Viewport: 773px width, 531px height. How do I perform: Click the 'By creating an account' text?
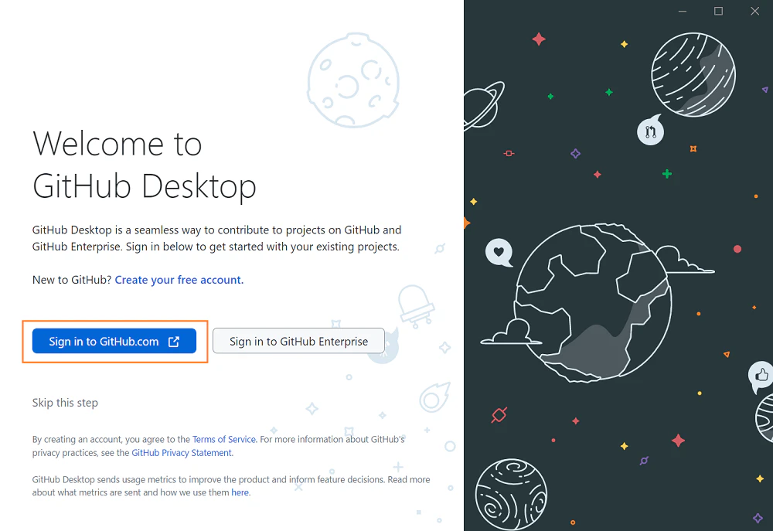[x=219, y=446]
